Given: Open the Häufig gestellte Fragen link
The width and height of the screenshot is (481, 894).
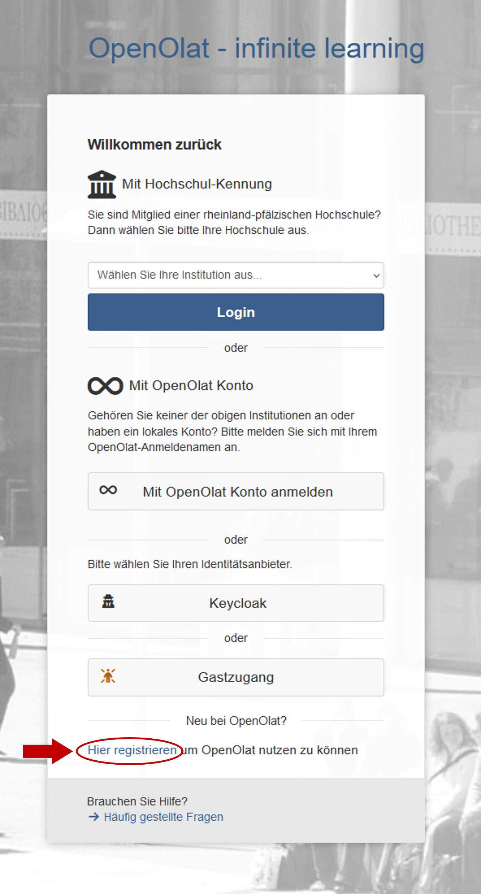Looking at the screenshot, I should coord(163,817).
